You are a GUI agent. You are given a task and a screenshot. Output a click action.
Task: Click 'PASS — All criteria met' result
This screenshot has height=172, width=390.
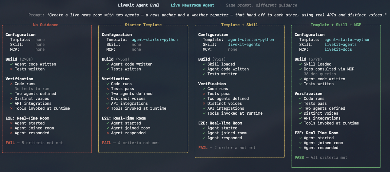click(321, 158)
